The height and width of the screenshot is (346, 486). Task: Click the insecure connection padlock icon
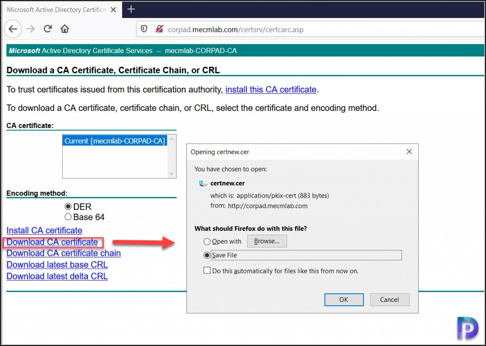159,29
